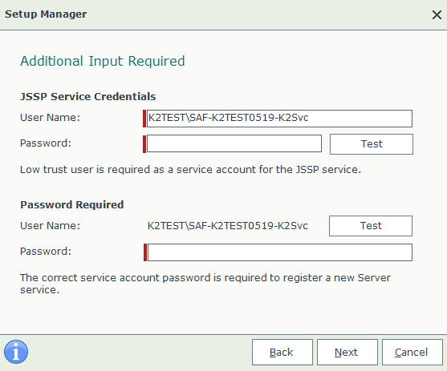Click the JSSP Service Credentials password field

pos(234,143)
